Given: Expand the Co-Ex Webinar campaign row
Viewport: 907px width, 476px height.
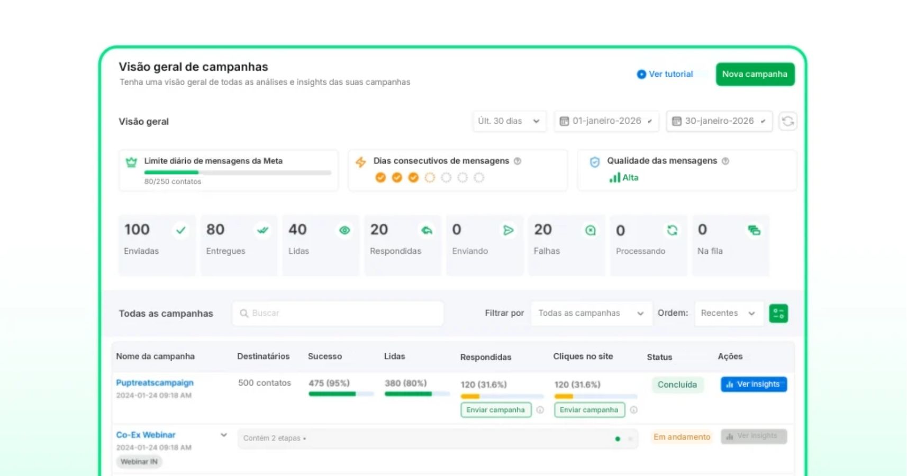Looking at the screenshot, I should tap(224, 435).
